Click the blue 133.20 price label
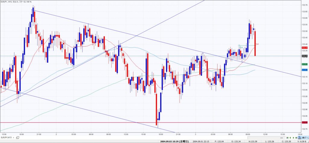This screenshot has height=143, width=309. (x=304, y=70)
